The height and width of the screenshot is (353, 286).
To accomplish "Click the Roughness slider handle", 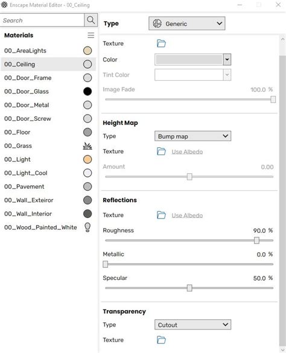I will [x=256, y=240].
